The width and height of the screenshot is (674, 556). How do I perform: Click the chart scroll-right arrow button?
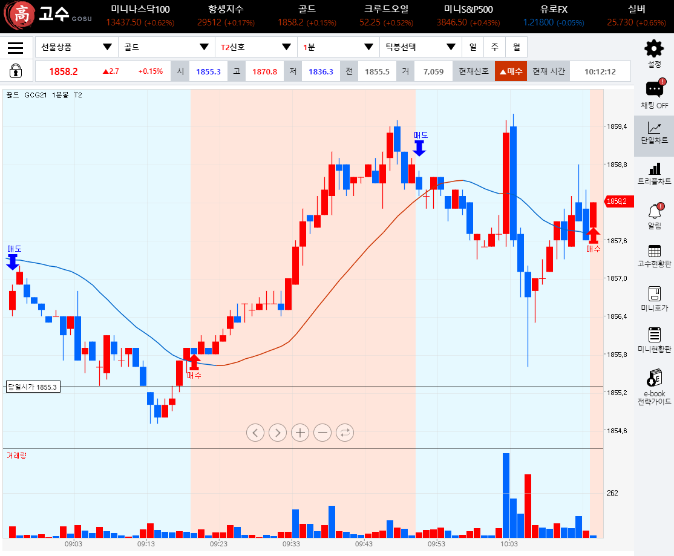click(278, 433)
